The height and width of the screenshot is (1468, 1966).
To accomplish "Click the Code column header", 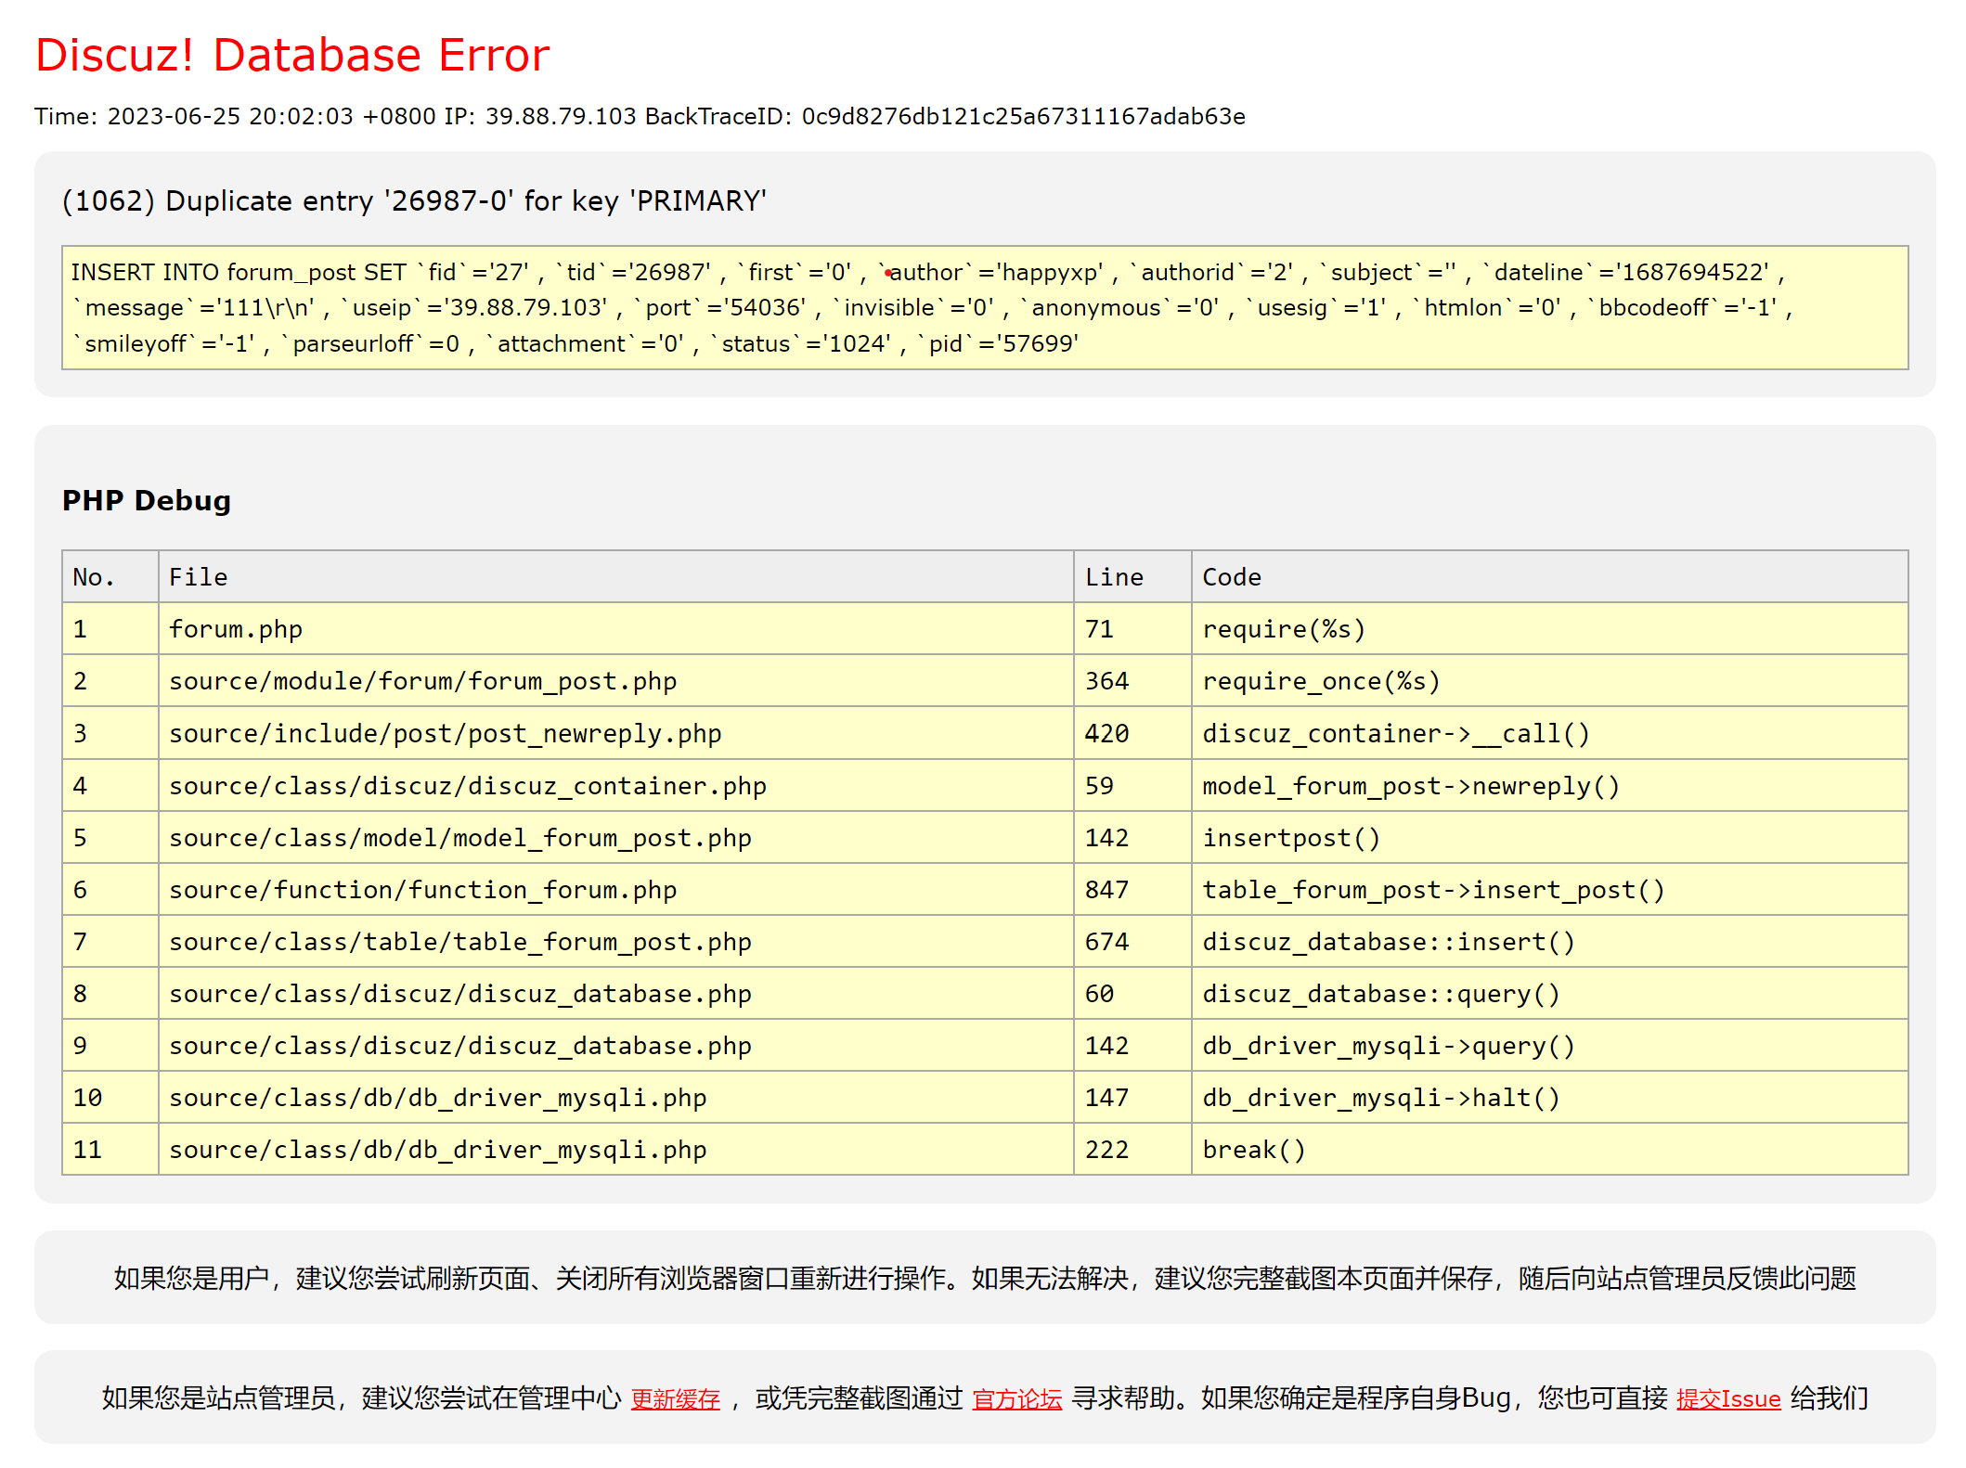I will 1232,577.
